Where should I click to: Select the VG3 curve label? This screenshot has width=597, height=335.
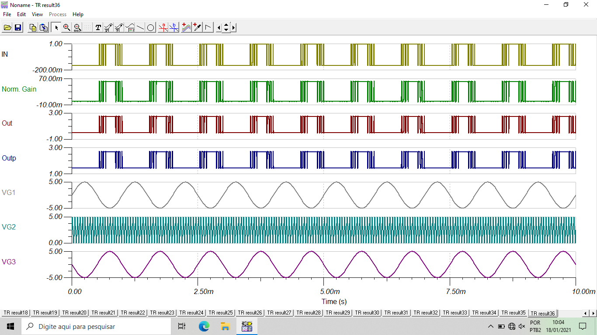tap(9, 262)
